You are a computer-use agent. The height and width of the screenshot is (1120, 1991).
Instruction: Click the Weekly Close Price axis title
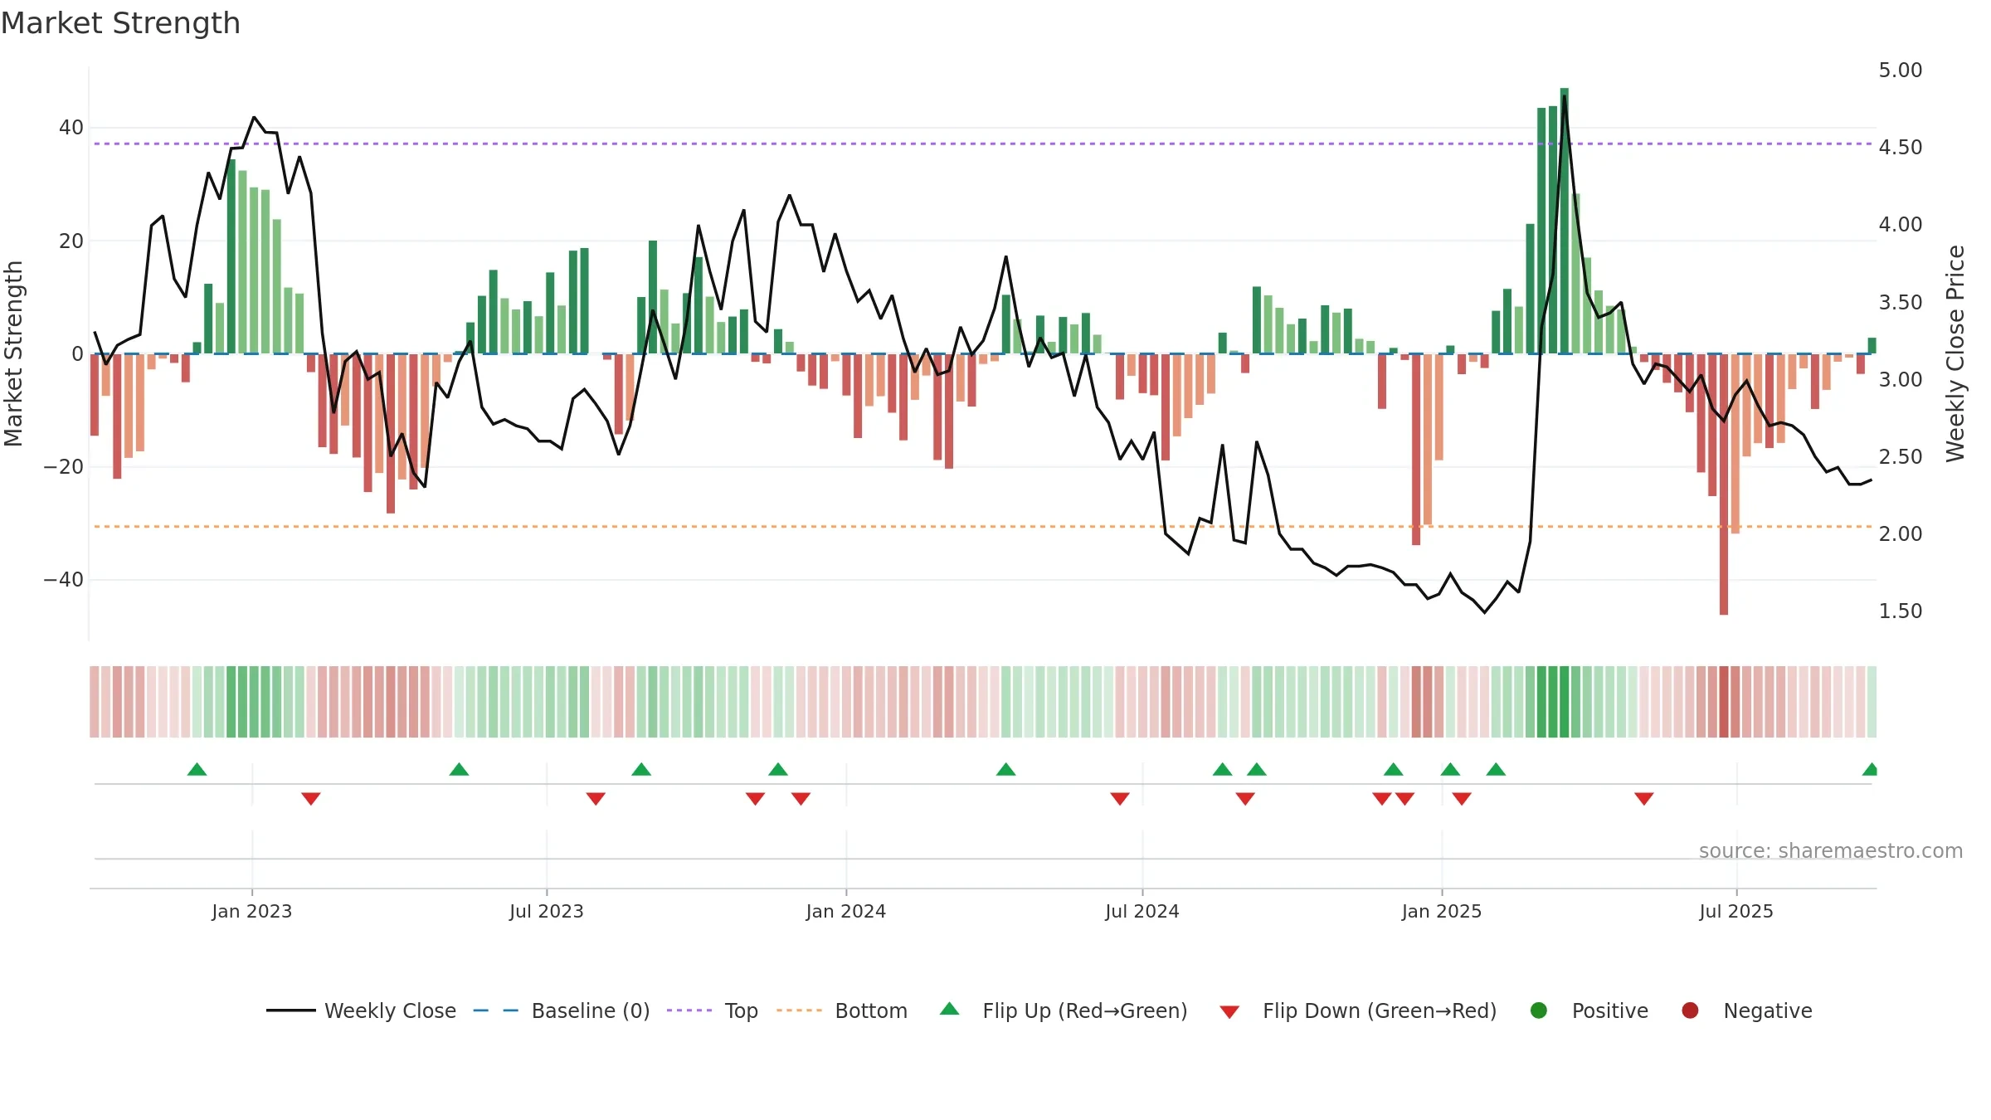click(x=1955, y=353)
